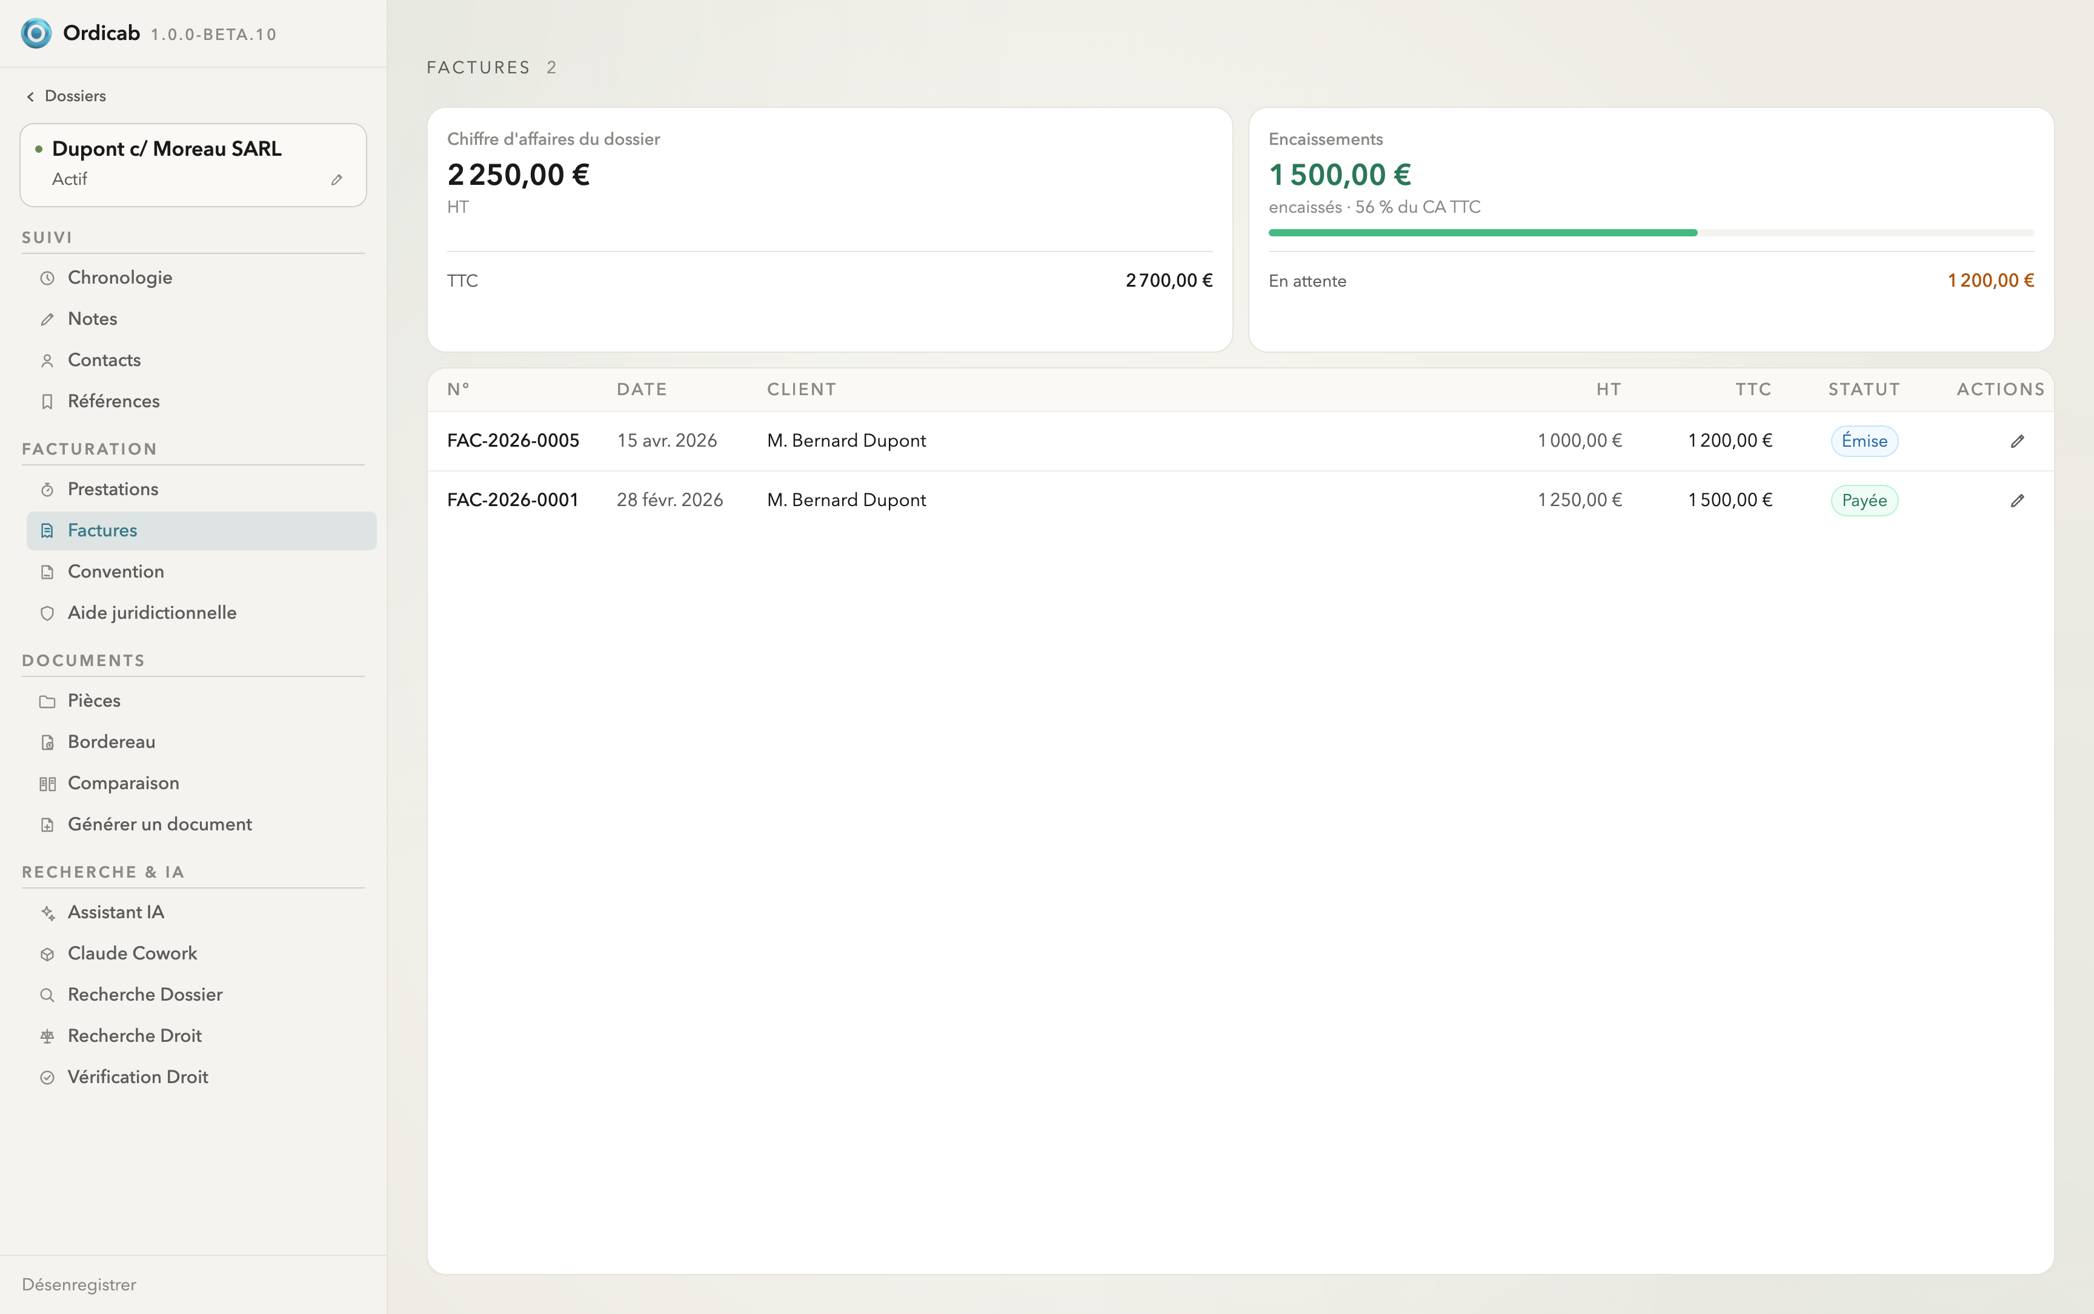Click the N° column header
The width and height of the screenshot is (2094, 1314).
click(457, 389)
